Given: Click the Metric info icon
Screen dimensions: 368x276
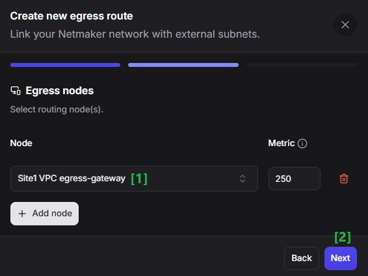Looking at the screenshot, I should 302,144.
